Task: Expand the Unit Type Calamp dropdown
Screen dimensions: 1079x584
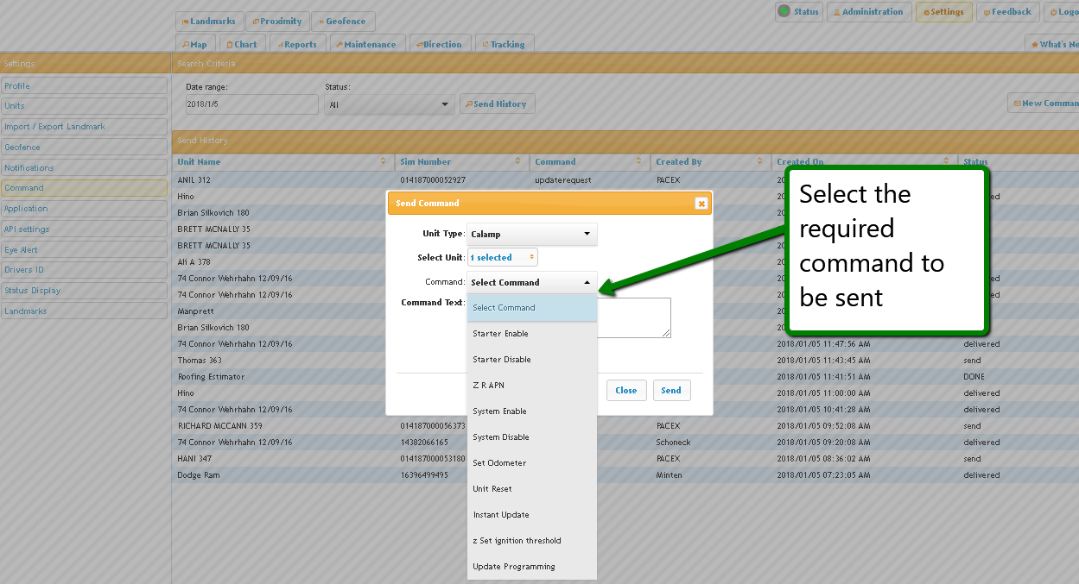Action: 531,234
